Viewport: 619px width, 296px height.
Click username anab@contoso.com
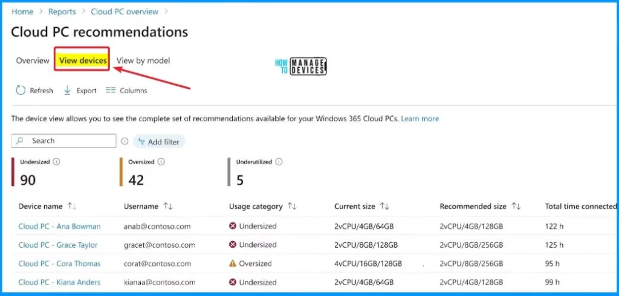point(157,227)
